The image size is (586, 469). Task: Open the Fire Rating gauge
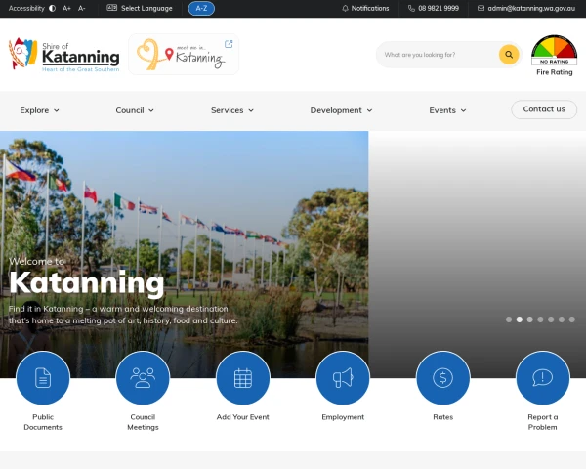(554, 50)
